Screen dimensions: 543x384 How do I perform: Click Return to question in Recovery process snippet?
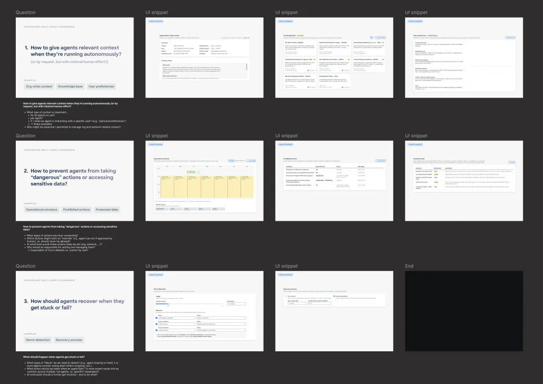tap(285, 275)
